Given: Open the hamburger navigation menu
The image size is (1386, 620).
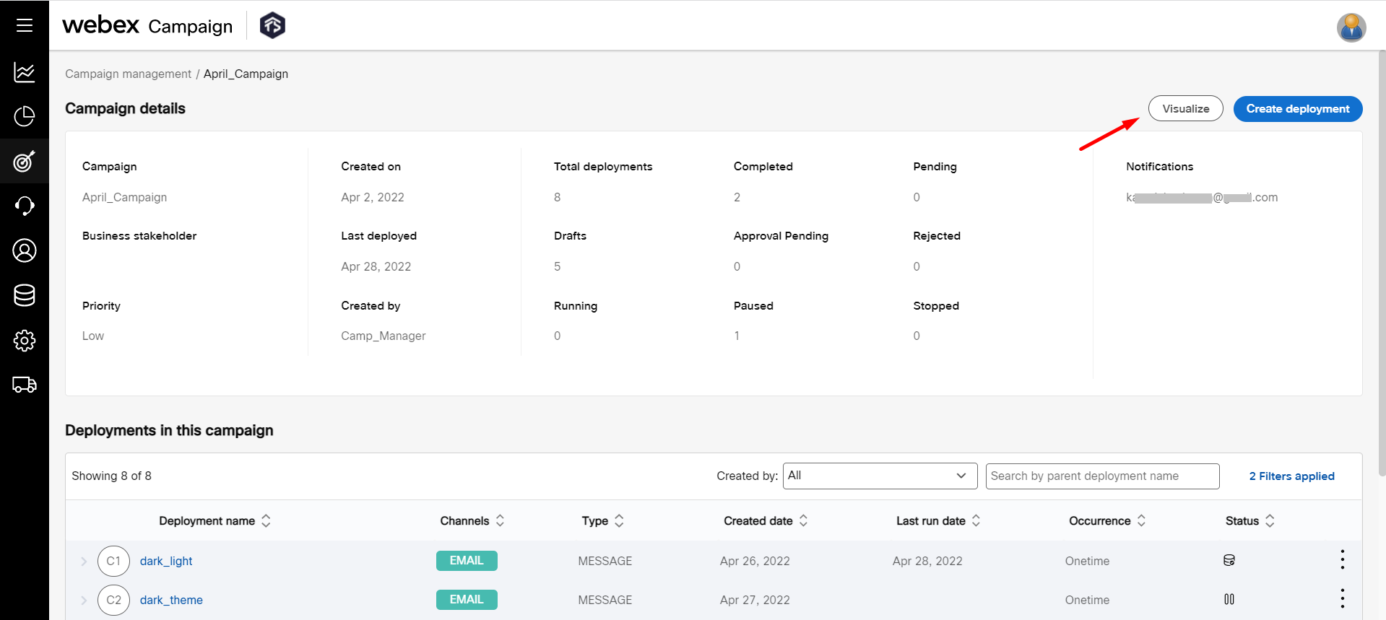Looking at the screenshot, I should (x=25, y=25).
